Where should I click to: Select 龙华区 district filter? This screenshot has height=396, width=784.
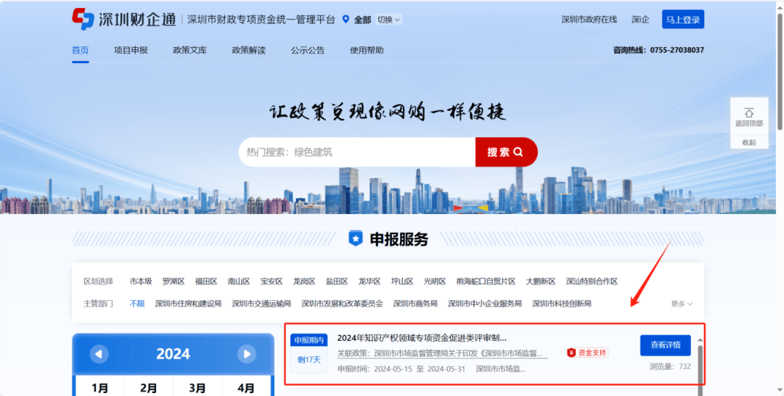pyautogui.click(x=369, y=281)
